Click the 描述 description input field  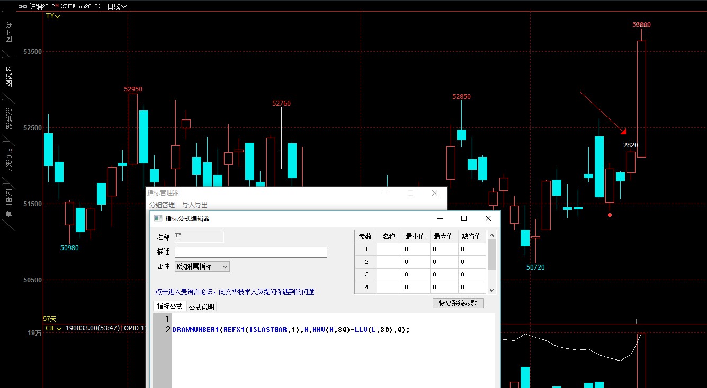[250, 253]
